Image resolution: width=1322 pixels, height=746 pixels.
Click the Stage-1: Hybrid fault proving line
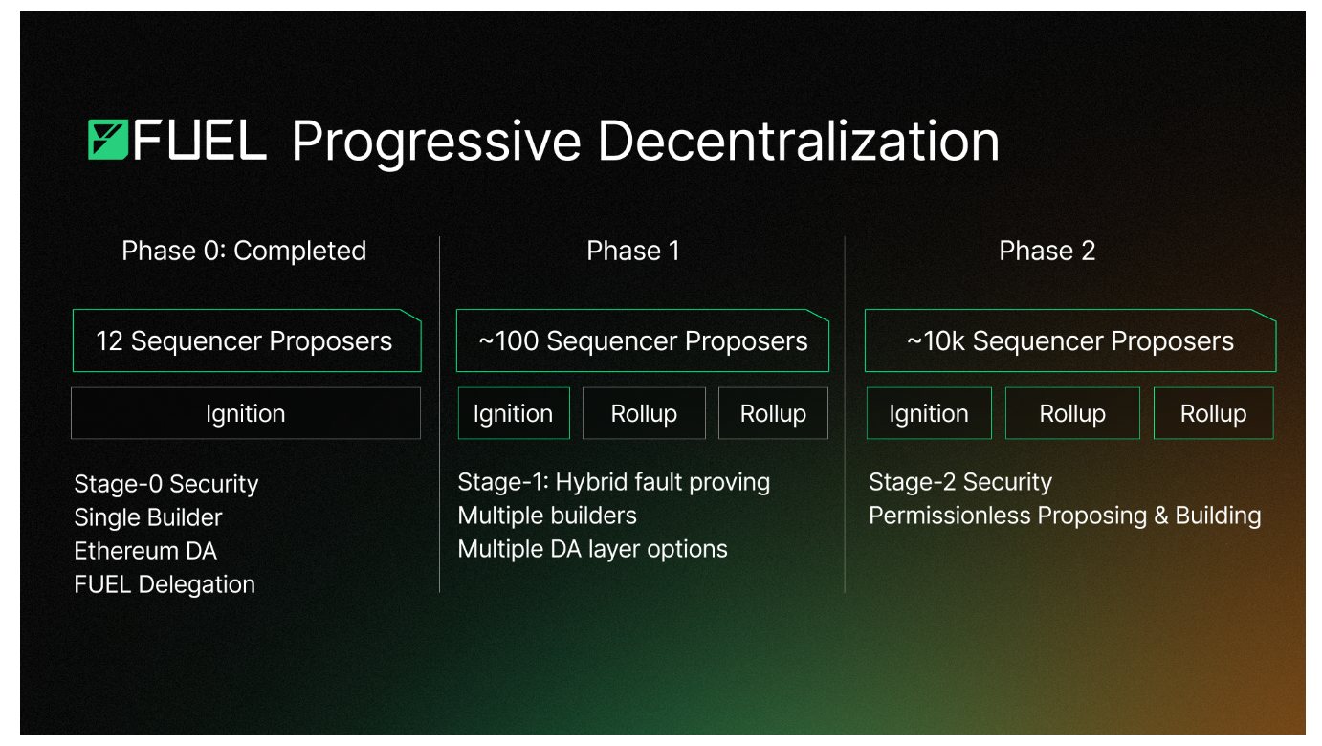(x=614, y=482)
